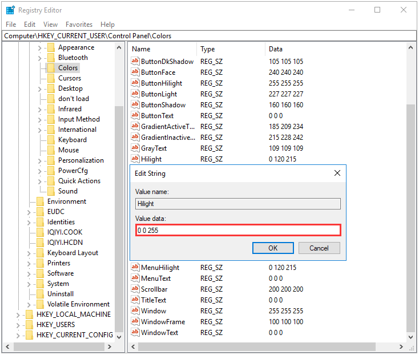Expand the Personalization tree node
The height and width of the screenshot is (355, 419).
point(39,161)
